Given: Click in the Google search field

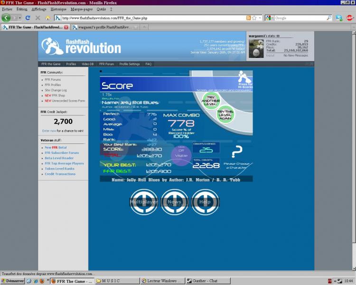Looking at the screenshot, I should [x=299, y=18].
